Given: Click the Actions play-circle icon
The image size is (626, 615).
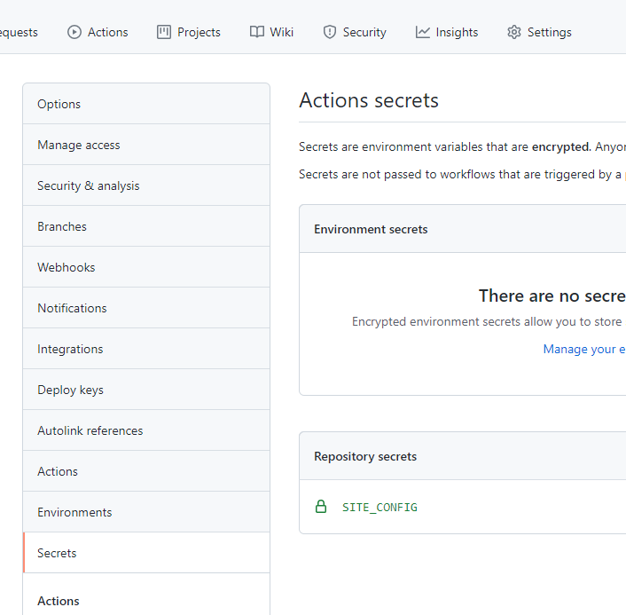Looking at the screenshot, I should tap(74, 32).
